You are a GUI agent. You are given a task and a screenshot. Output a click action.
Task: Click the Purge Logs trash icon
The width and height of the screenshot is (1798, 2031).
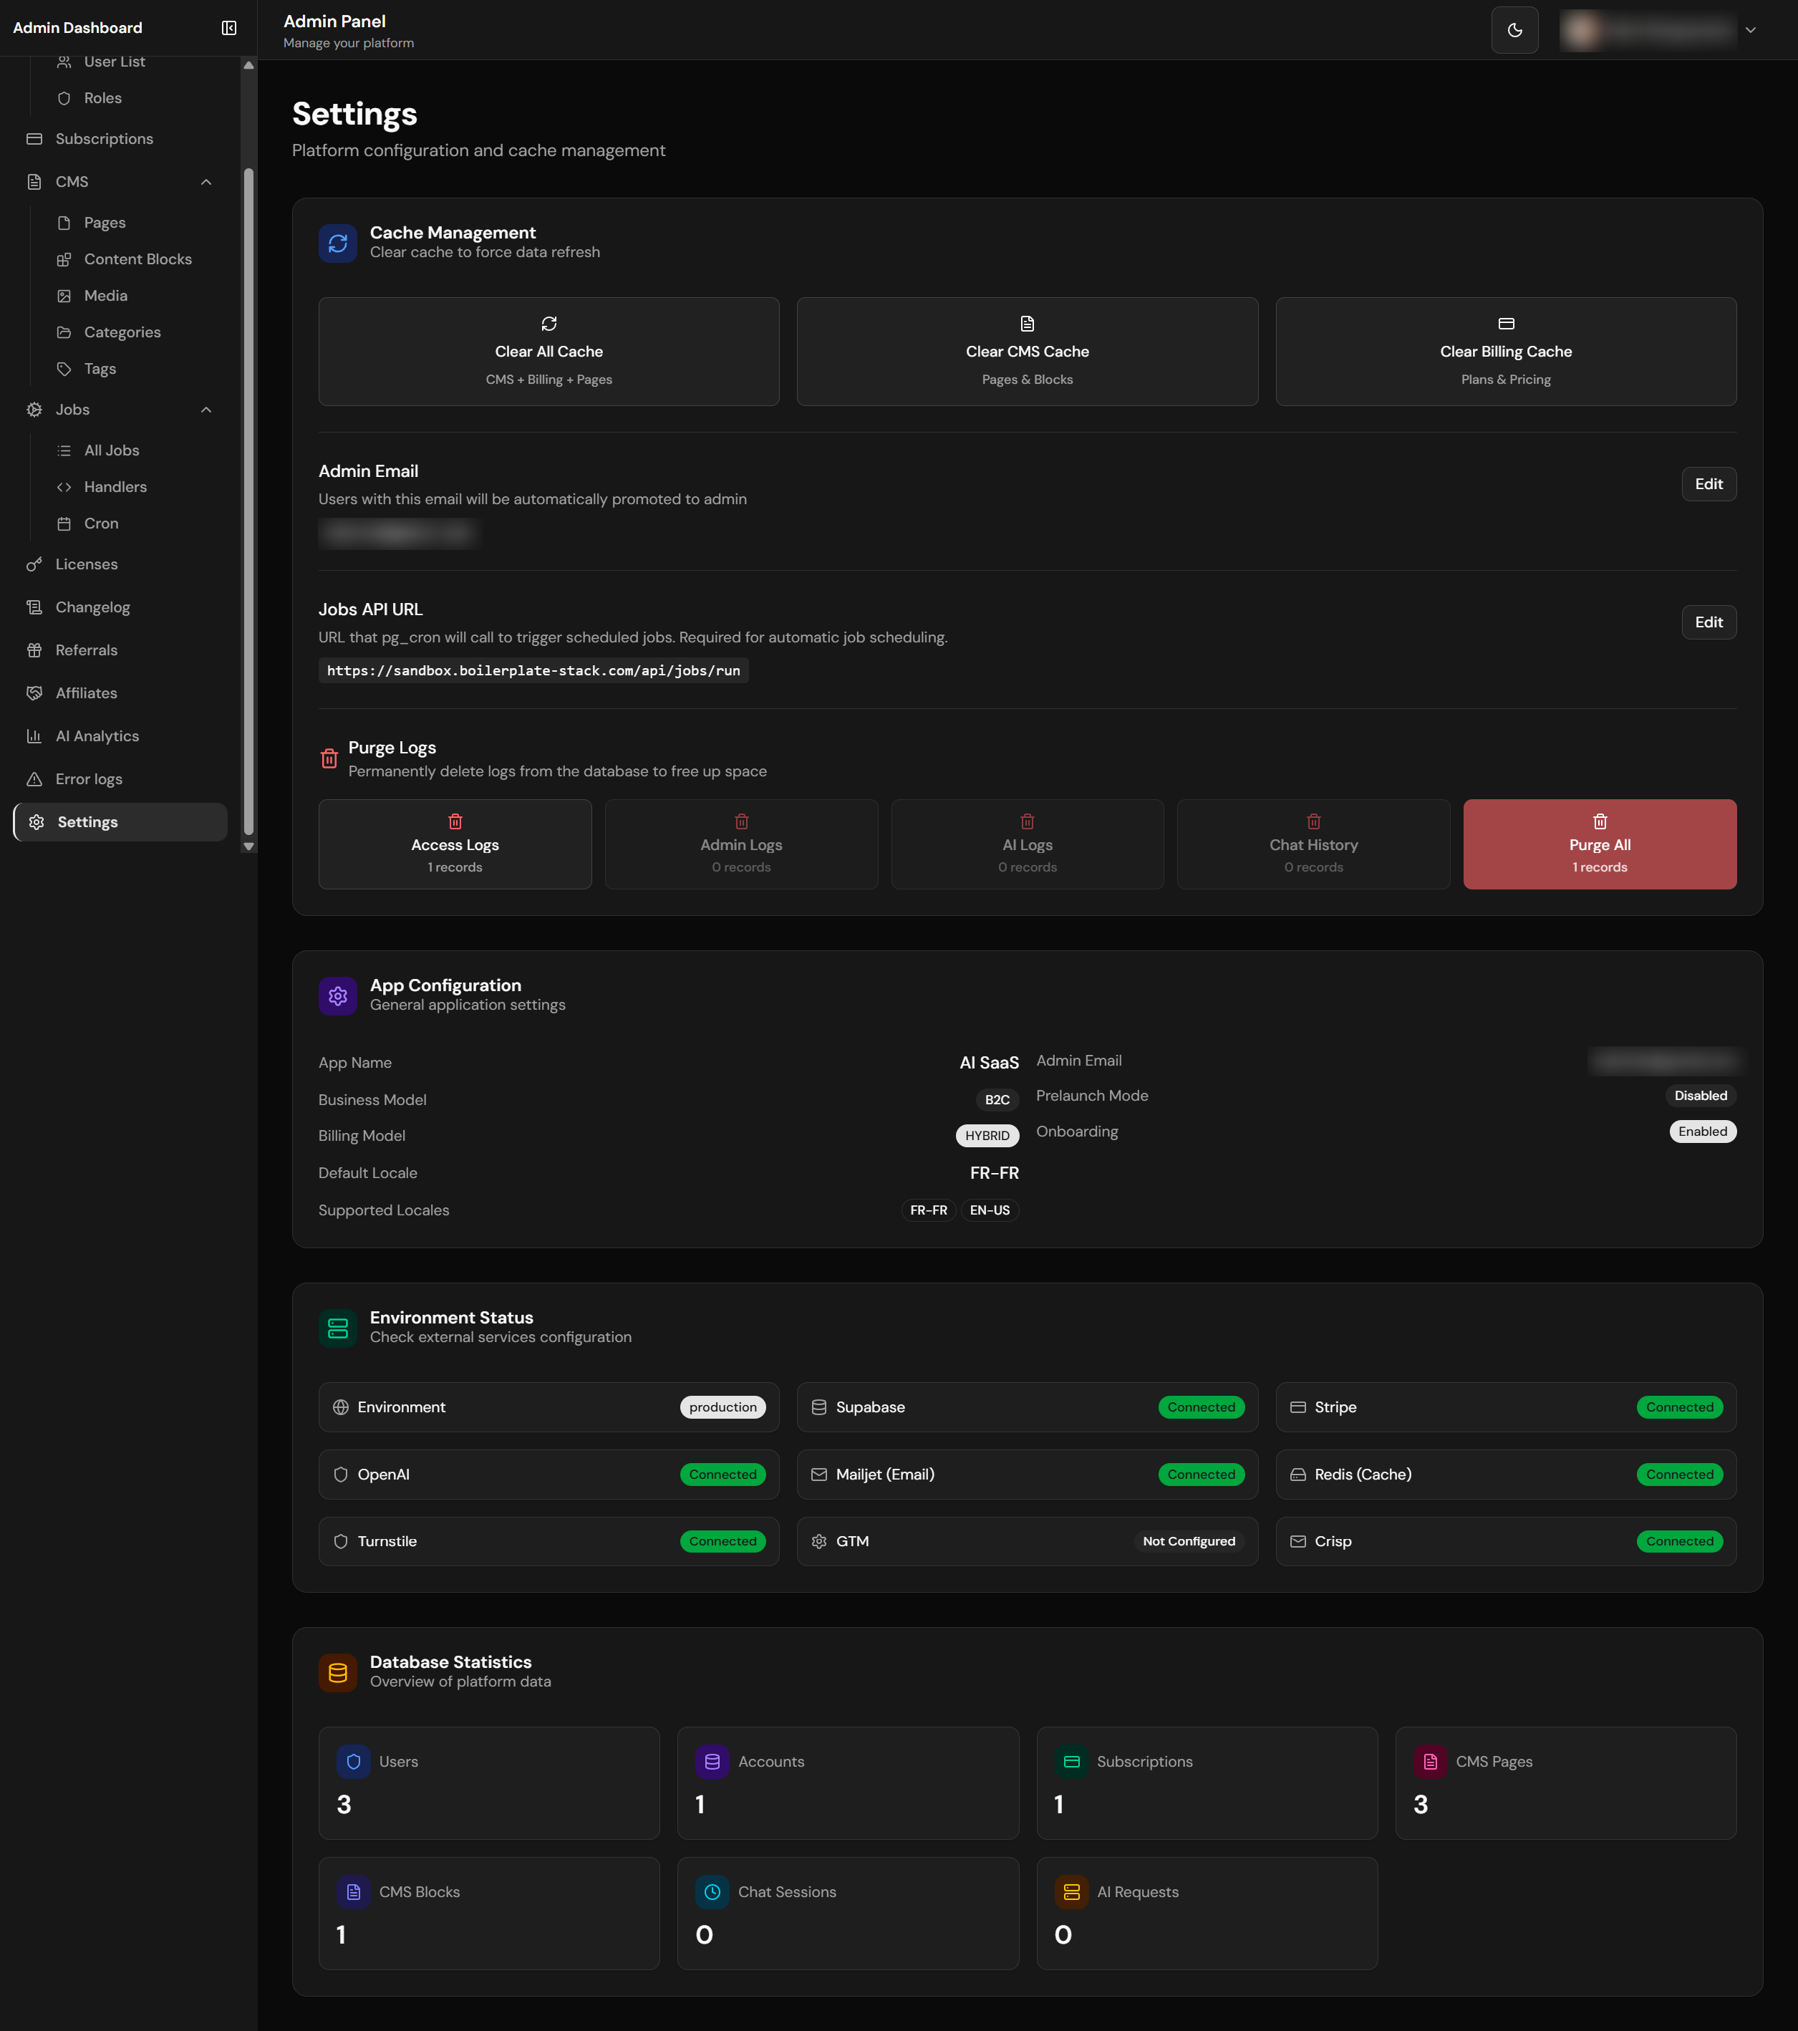[329, 759]
